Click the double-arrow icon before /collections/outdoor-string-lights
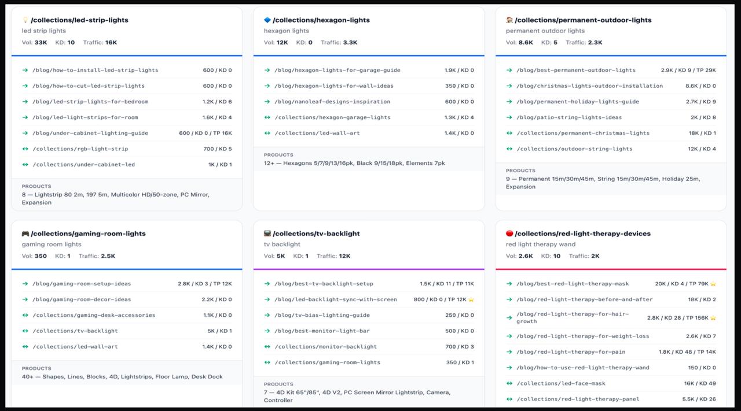Image resolution: width=741 pixels, height=411 pixels. click(x=509, y=149)
